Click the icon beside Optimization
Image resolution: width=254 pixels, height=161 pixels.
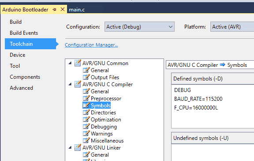pyautogui.click(x=86, y=119)
